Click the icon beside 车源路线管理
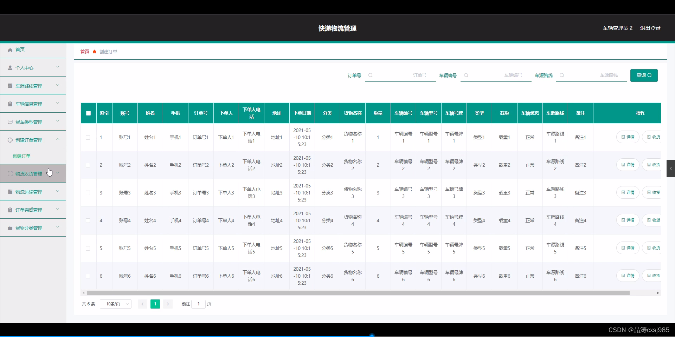 point(10,86)
